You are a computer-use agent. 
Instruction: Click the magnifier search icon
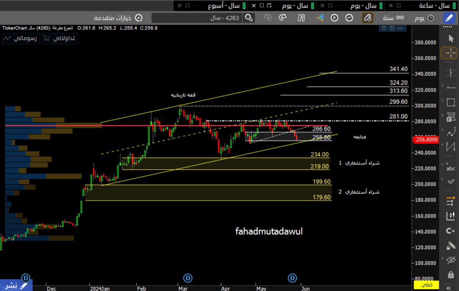tap(249, 18)
